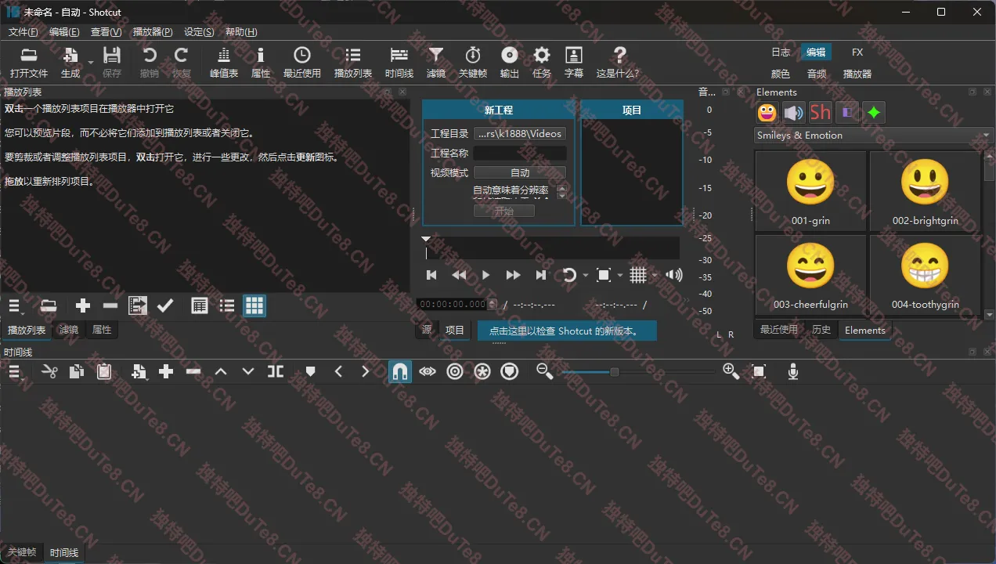
Task: Toggle player mute speaker icon
Action: (x=673, y=275)
